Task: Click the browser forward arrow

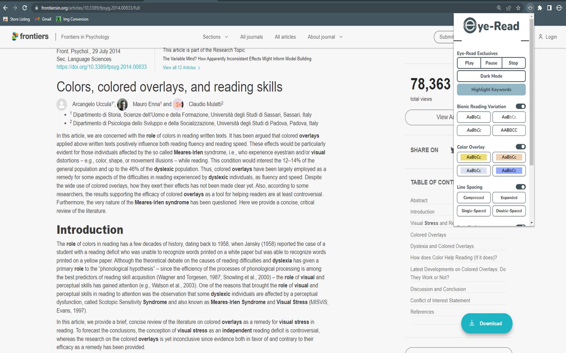Action: point(15,8)
